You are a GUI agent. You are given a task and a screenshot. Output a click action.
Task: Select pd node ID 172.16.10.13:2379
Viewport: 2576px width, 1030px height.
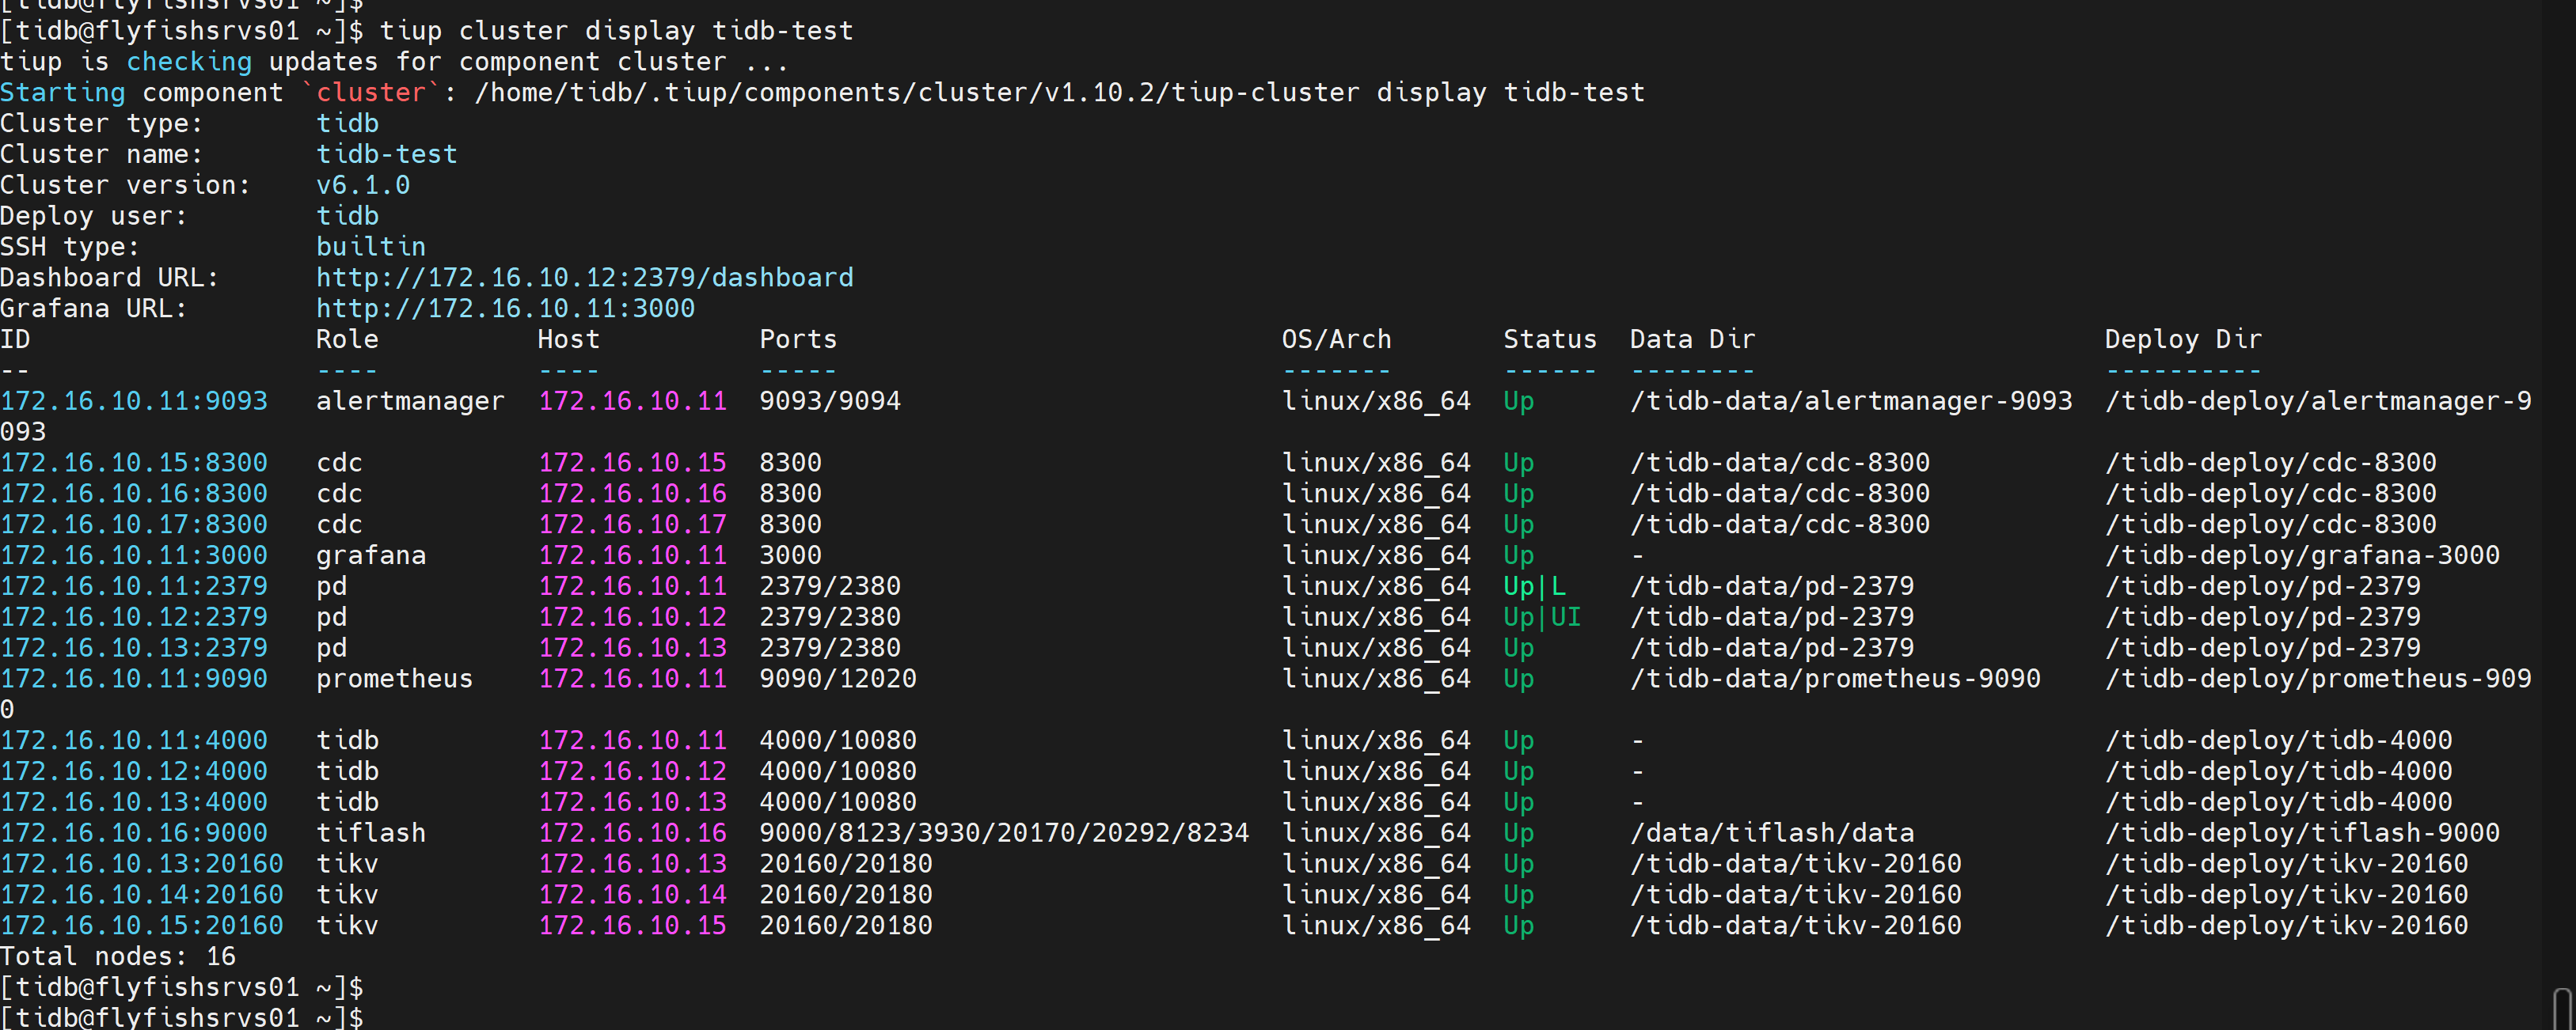pyautogui.click(x=134, y=649)
